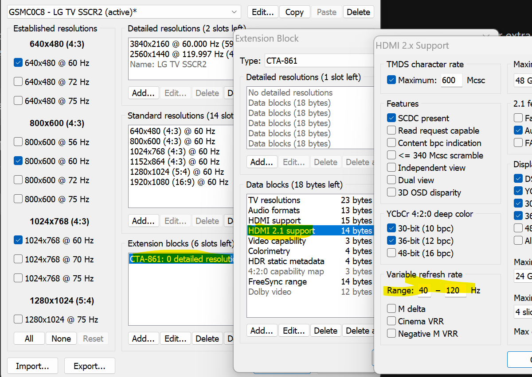Toggle the TMDS Maximum checkbox
Screen dimensions: 532x377
(391, 80)
